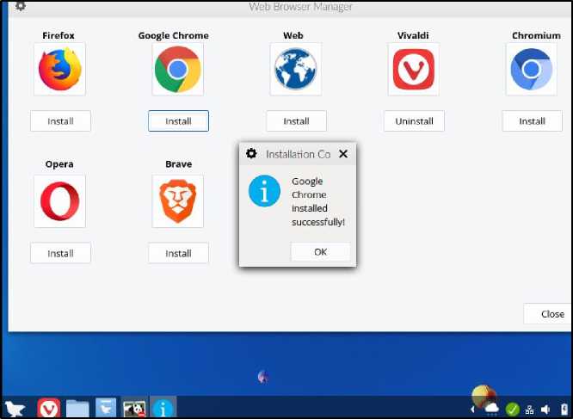Click the green checkmark update tray icon
The image size is (573, 419).
pos(512,410)
